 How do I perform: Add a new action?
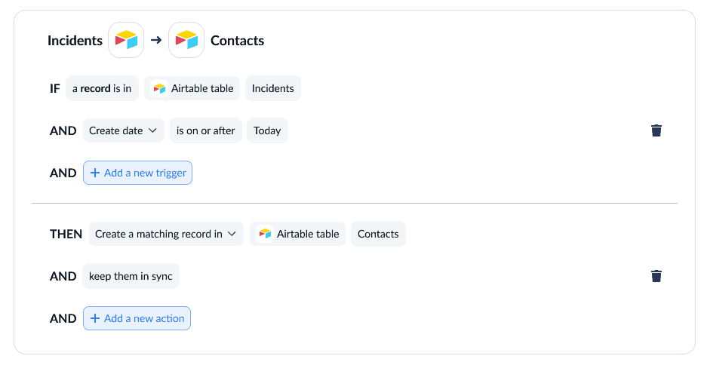click(137, 318)
